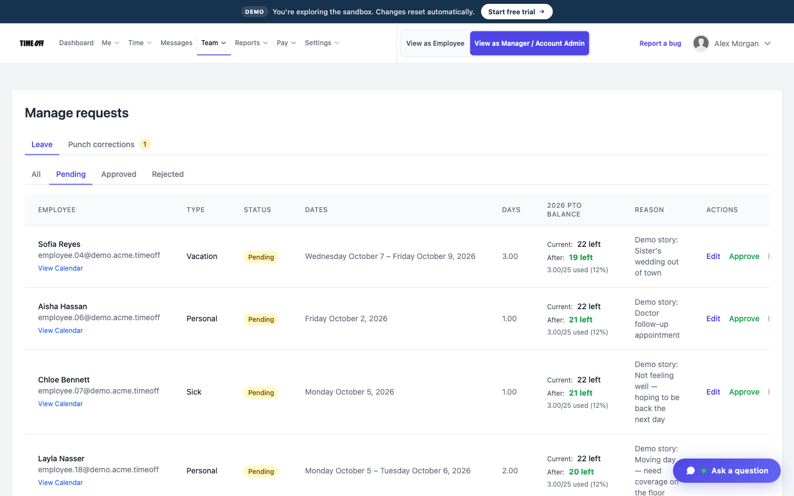The width and height of the screenshot is (794, 496).
Task: Expand the Alex Morgan account chevron
Action: [768, 44]
